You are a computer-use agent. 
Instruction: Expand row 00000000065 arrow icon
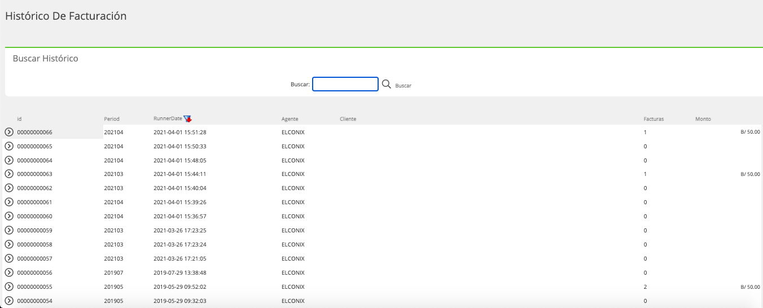click(9, 146)
